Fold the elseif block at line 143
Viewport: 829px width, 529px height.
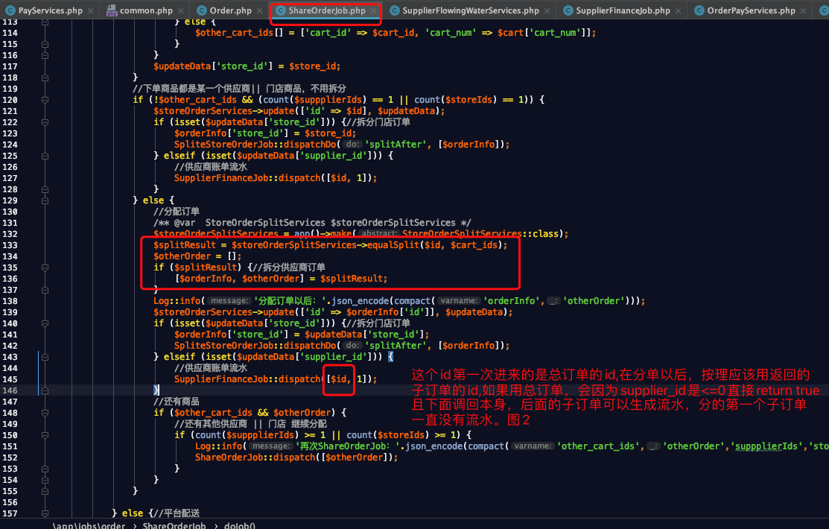click(45, 357)
